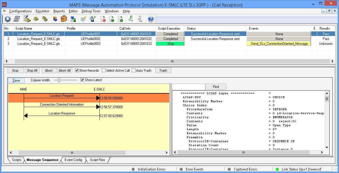339x173 pixels.
Task: Click call info 0x0311480012041633
Action: pyautogui.click(x=136, y=44)
